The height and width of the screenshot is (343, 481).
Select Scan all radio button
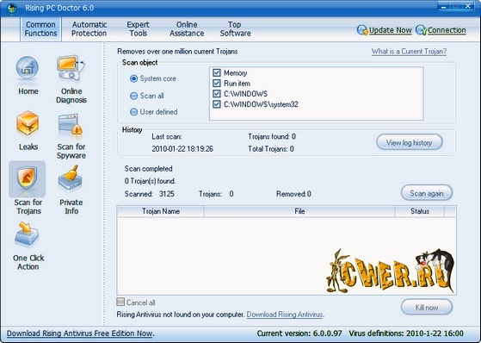[133, 96]
